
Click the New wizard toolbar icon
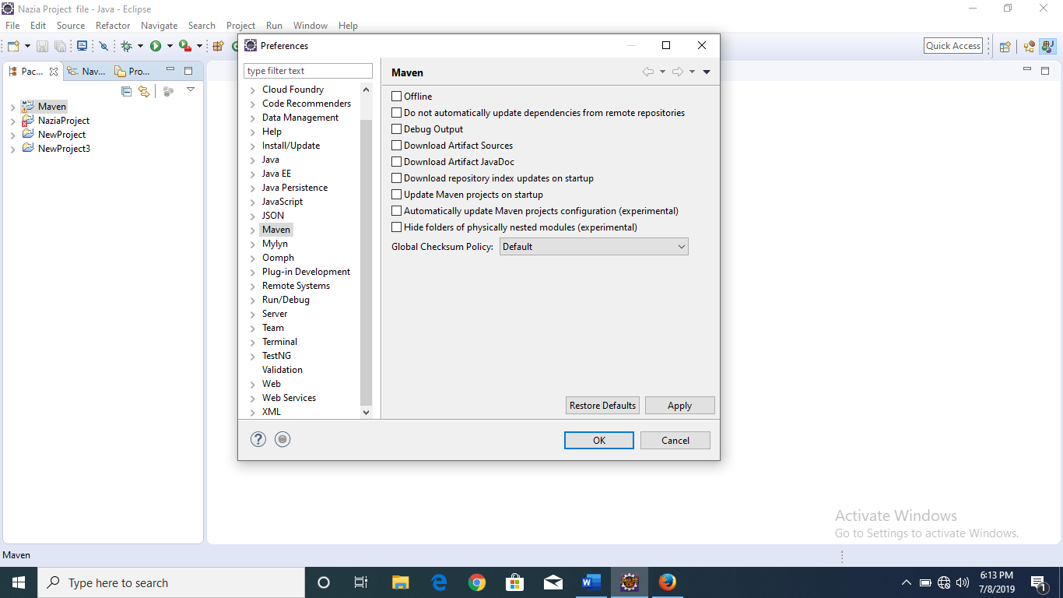pos(13,47)
